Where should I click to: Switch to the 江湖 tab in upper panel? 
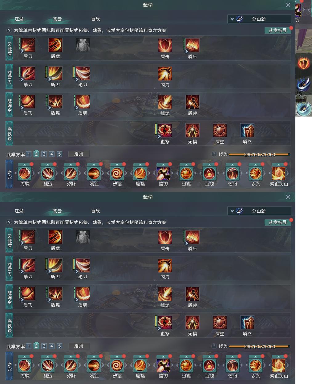pos(19,19)
